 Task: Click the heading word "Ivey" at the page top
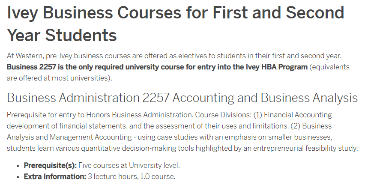22,13
